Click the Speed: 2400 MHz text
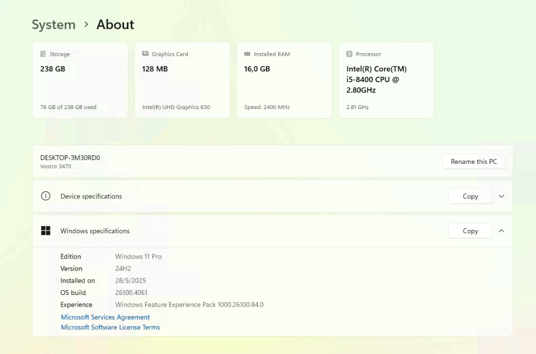Screen dimensions: 536x354 pyautogui.click(x=267, y=107)
